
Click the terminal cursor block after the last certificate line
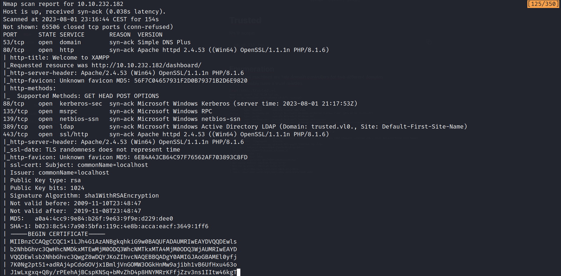point(239,272)
